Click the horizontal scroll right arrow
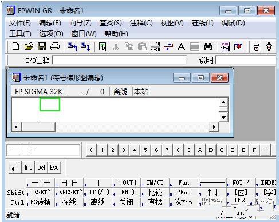 point(214,127)
